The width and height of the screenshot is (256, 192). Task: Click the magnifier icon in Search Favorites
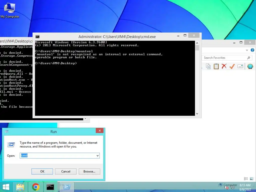click(x=249, y=58)
